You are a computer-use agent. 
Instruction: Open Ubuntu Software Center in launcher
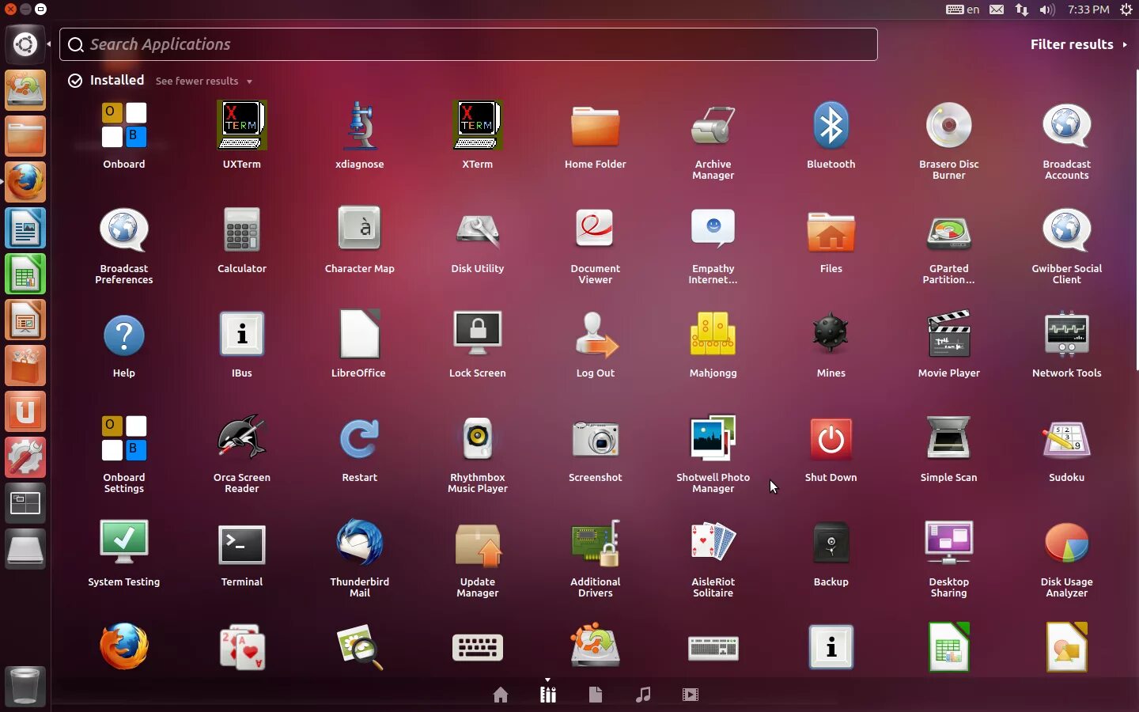point(25,365)
